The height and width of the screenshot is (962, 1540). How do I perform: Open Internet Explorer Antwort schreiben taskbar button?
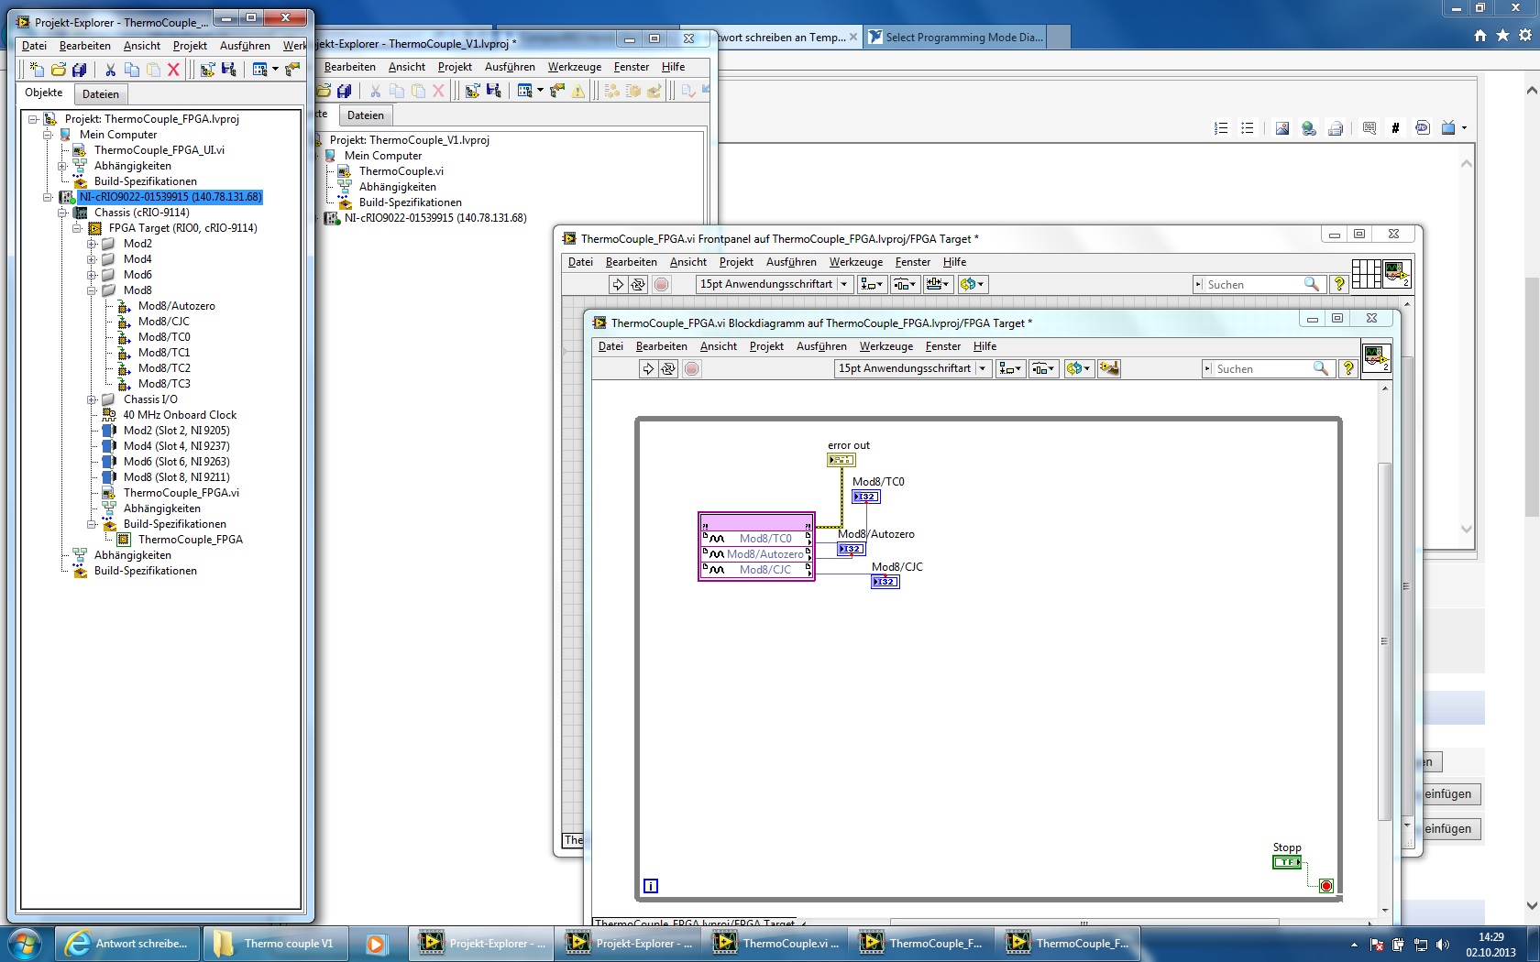128,944
